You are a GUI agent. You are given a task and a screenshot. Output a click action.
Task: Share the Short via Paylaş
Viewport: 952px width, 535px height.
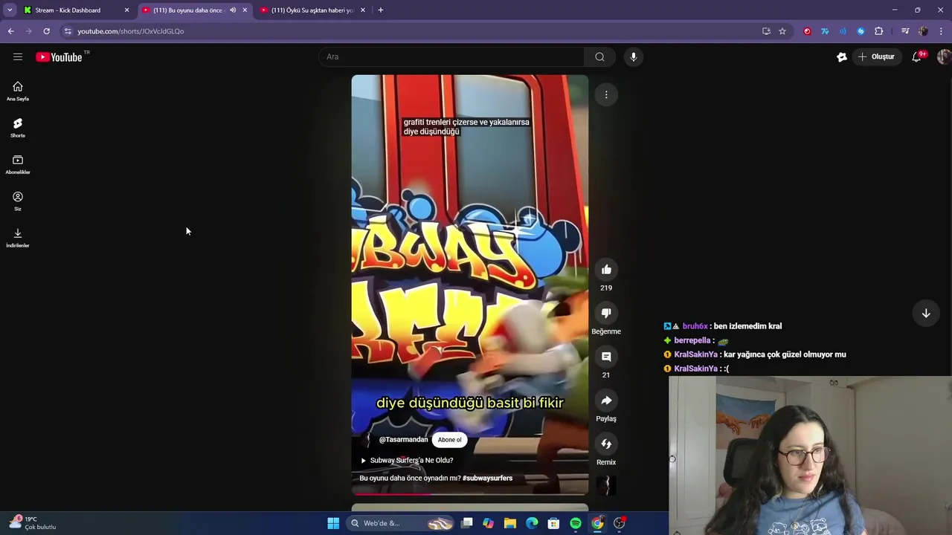[606, 401]
